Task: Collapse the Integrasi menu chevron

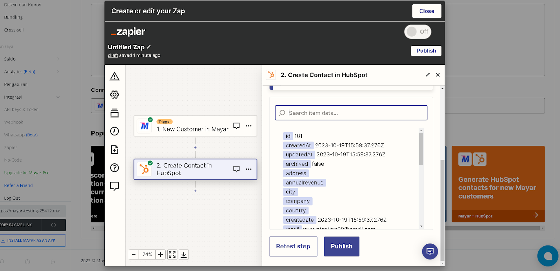Action: click(58, 97)
